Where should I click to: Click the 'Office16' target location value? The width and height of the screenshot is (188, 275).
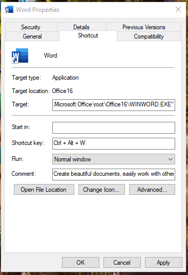coord(62,91)
